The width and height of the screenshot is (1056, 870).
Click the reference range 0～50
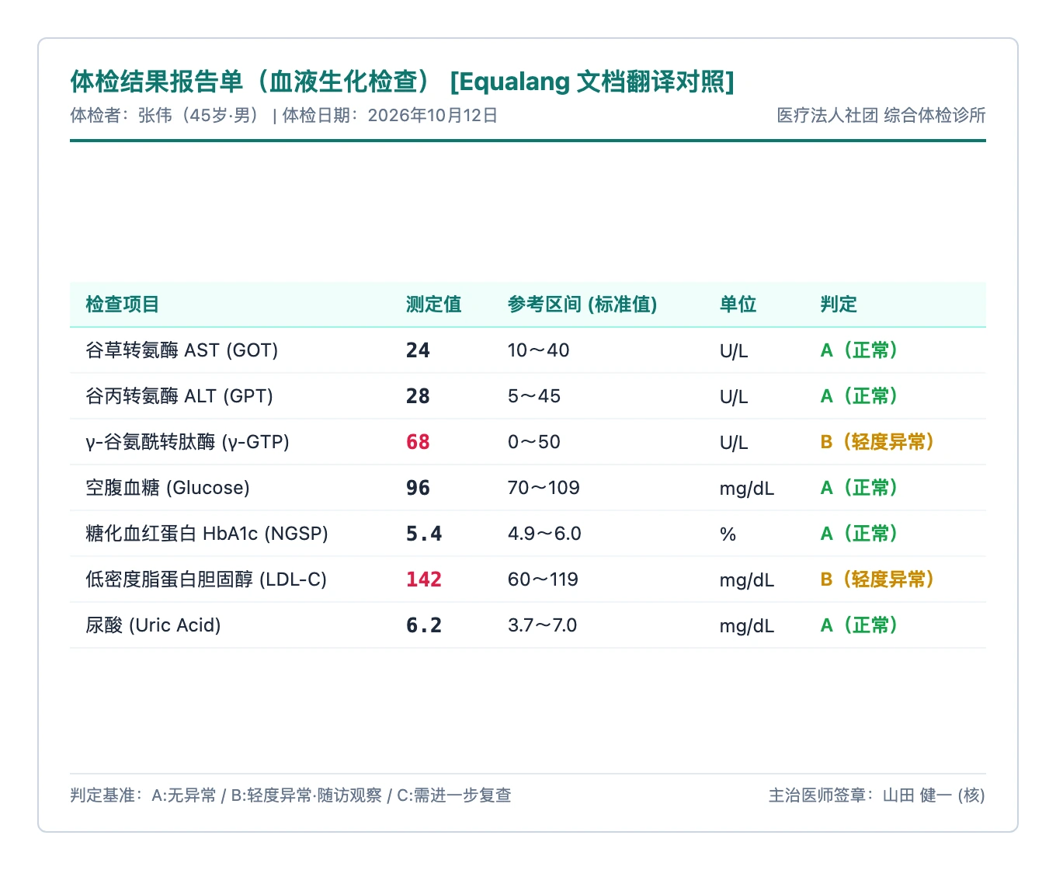pyautogui.click(x=534, y=442)
